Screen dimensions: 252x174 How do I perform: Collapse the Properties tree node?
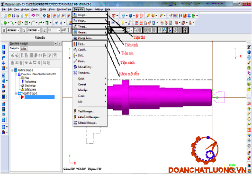pos(16,74)
